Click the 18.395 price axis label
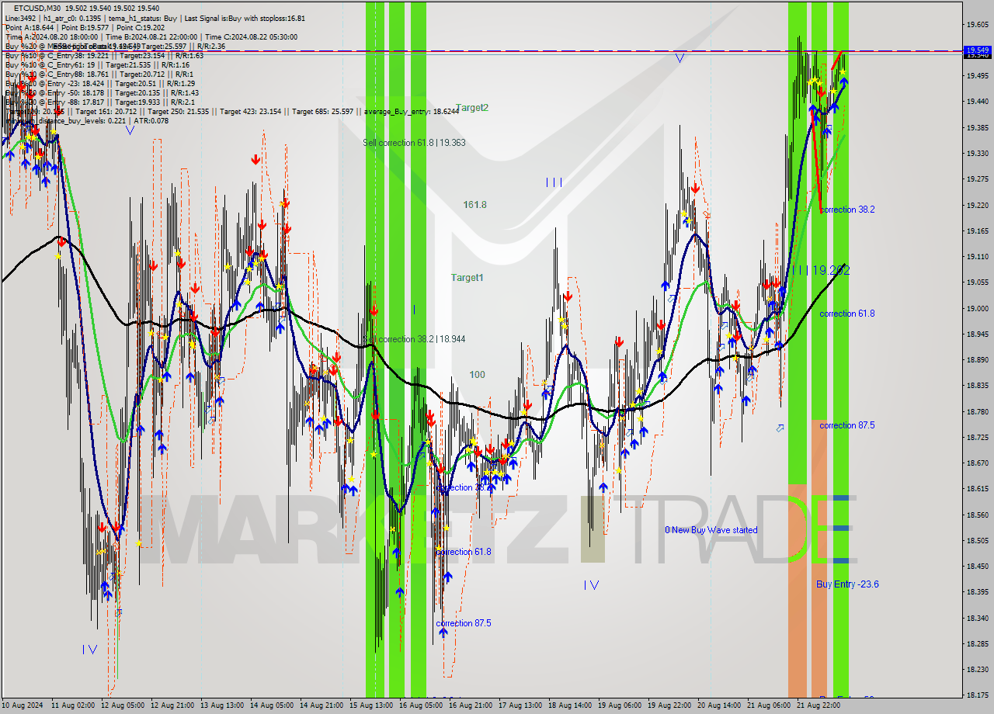The image size is (994, 714). (977, 591)
